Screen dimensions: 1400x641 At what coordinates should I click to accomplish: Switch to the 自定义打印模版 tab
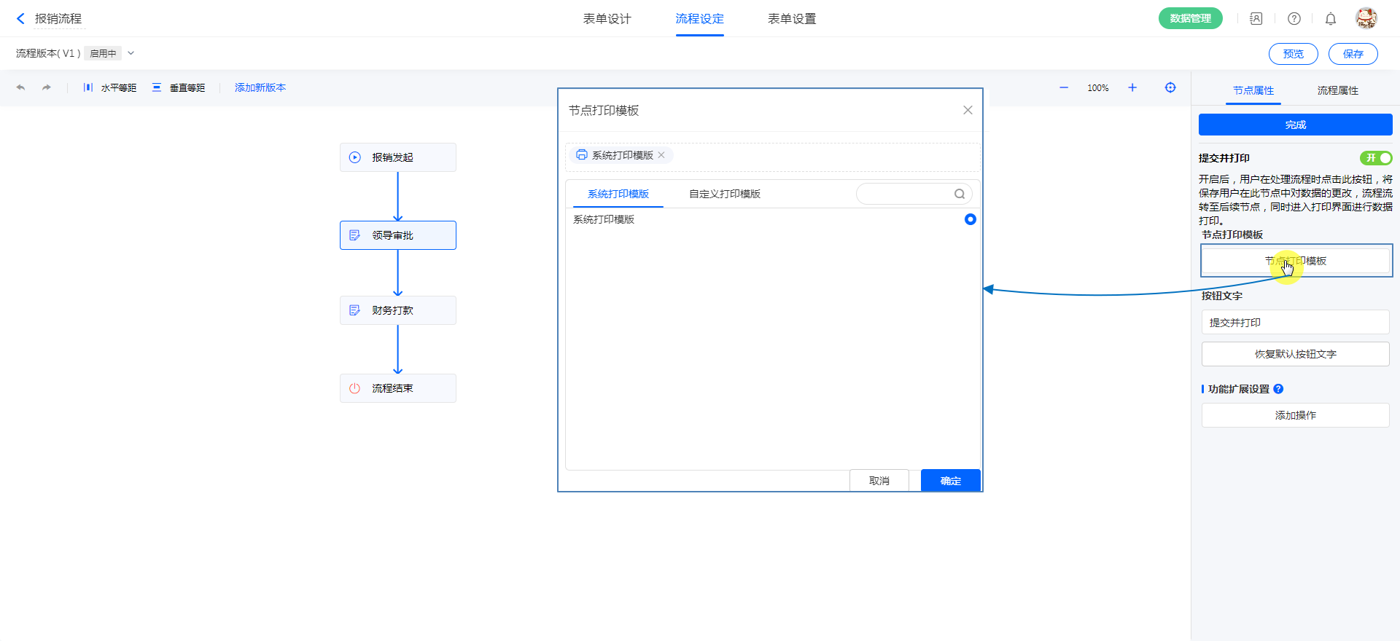[725, 194]
